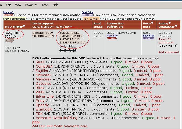182x129 pixels.
Task: Click the Write support column header
Action: (52, 25)
